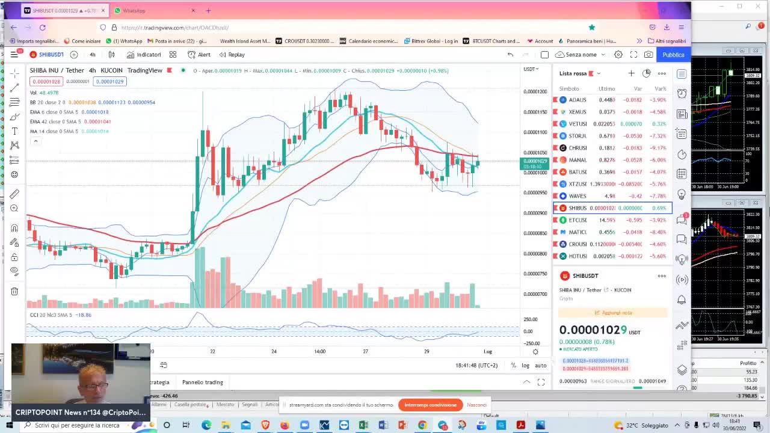Take a chart snapshot with camera icon

click(x=648, y=55)
